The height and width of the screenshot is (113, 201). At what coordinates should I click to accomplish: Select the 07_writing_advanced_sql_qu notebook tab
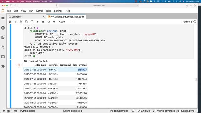tap(66, 17)
